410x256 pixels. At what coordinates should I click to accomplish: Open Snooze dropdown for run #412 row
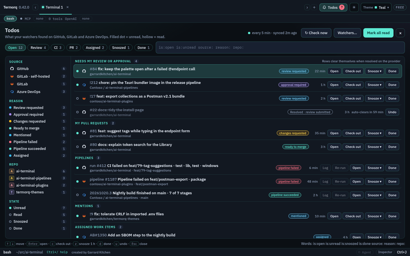(x=374, y=168)
